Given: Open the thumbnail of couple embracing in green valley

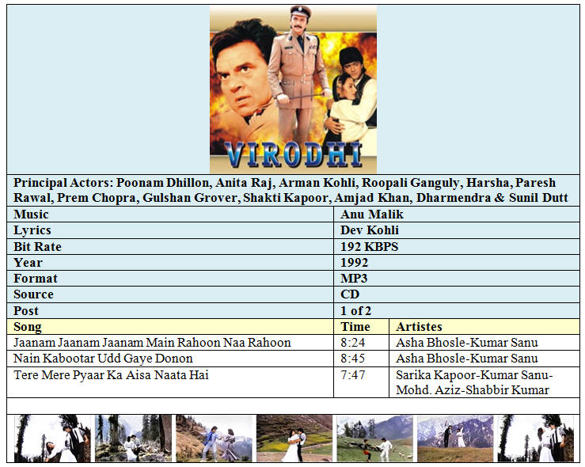Looking at the screenshot, I should (x=294, y=439).
